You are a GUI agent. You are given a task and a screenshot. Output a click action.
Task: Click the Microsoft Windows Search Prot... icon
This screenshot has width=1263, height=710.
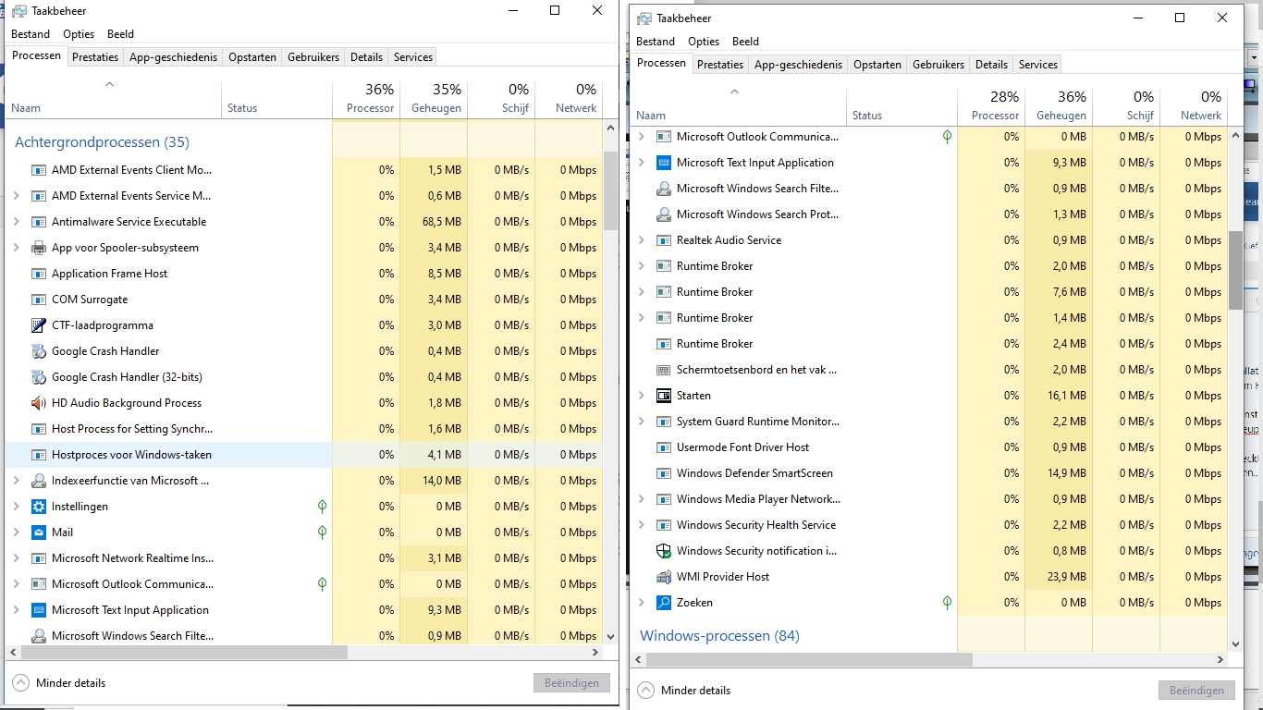coord(664,214)
